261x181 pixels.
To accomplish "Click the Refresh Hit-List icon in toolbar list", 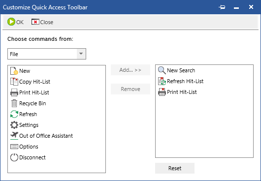I will (162, 81).
